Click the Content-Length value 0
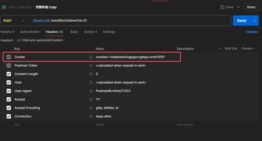262x141 pixels. (97, 74)
